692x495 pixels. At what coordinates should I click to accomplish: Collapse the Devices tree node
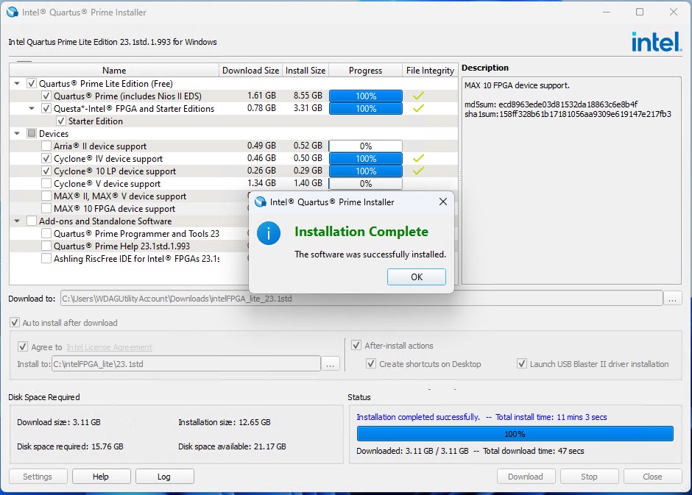pos(17,133)
